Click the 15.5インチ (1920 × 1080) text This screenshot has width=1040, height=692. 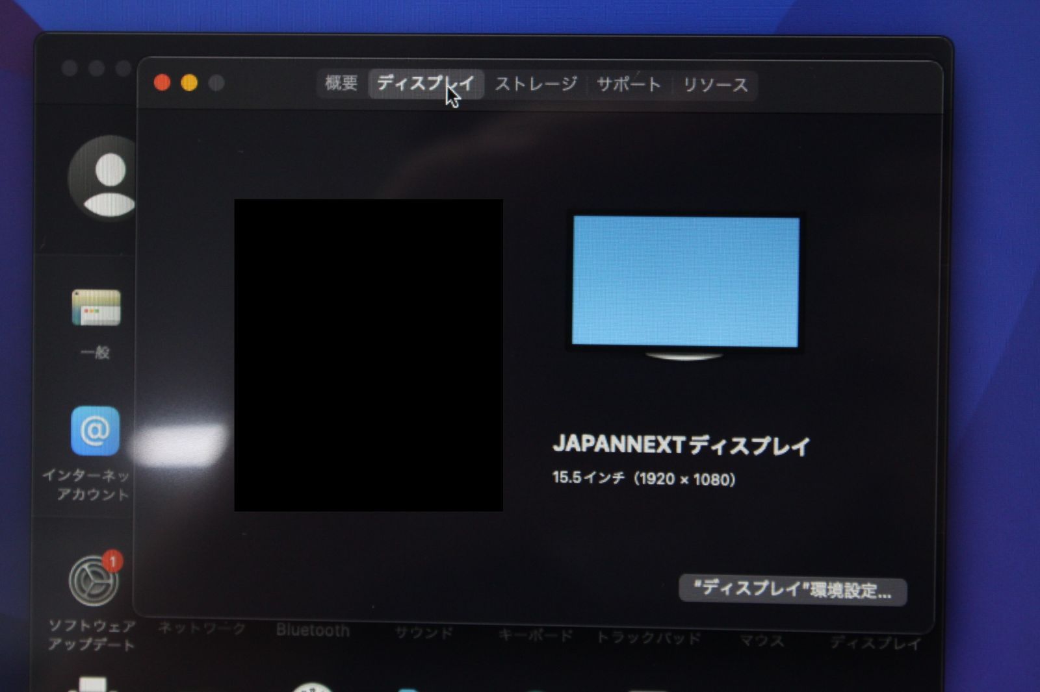(644, 479)
